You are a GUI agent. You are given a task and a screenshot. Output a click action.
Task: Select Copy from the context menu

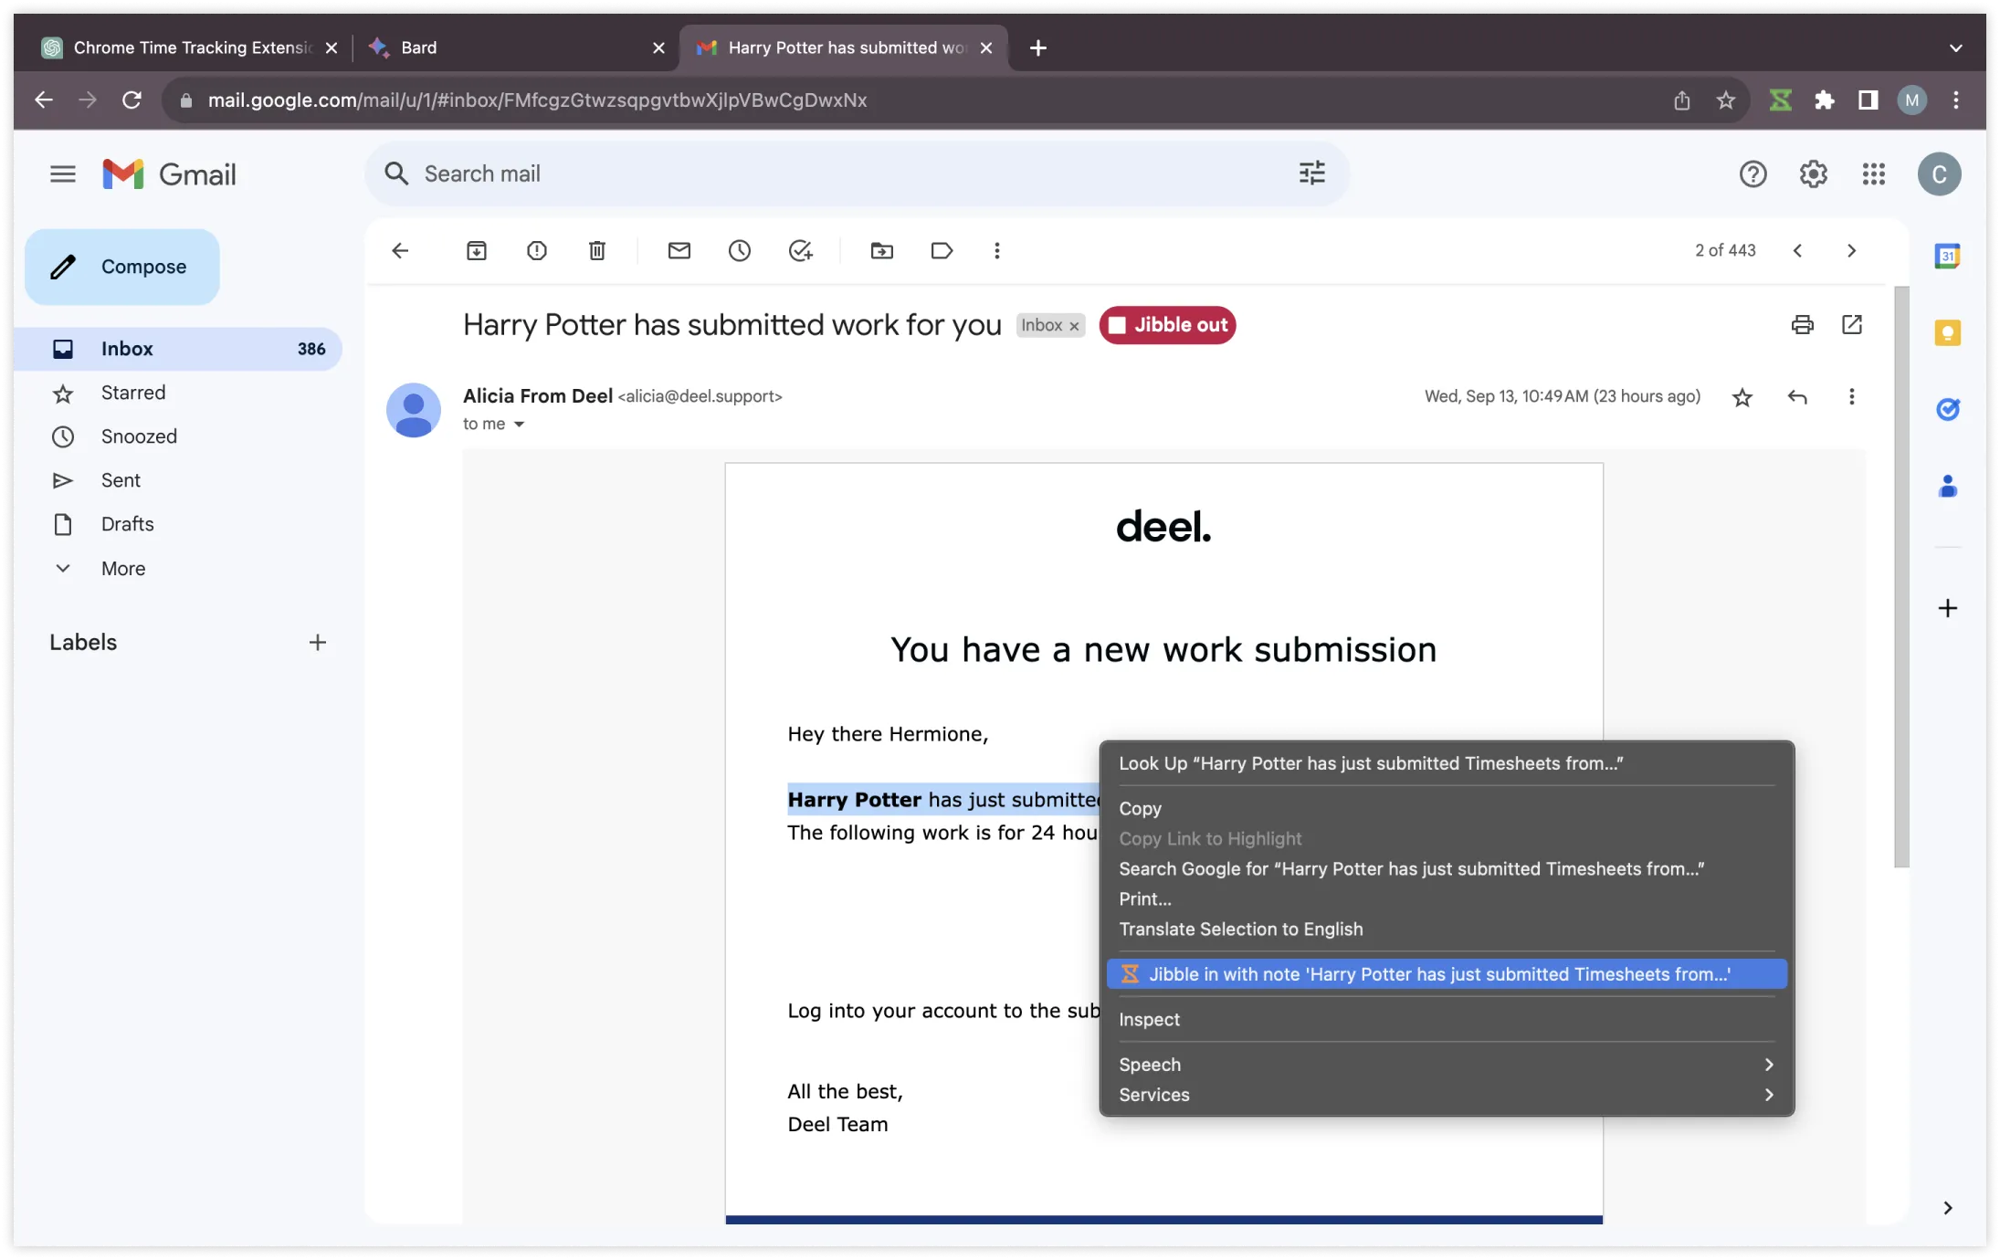(x=1141, y=808)
